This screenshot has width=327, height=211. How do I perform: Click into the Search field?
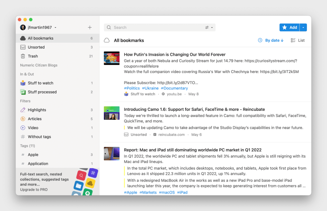click(160, 27)
